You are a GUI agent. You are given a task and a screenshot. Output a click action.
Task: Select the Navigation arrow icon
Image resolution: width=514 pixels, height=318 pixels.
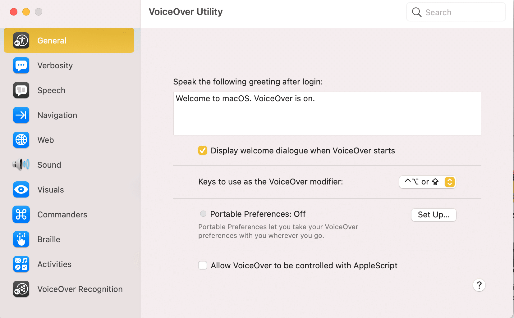[21, 115]
